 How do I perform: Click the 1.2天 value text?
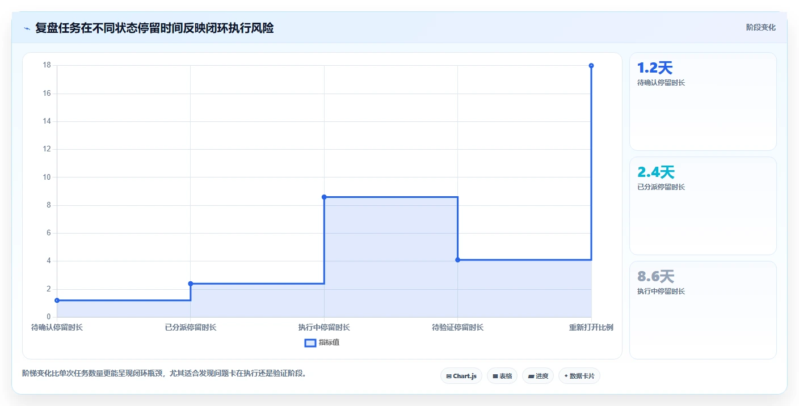[655, 68]
